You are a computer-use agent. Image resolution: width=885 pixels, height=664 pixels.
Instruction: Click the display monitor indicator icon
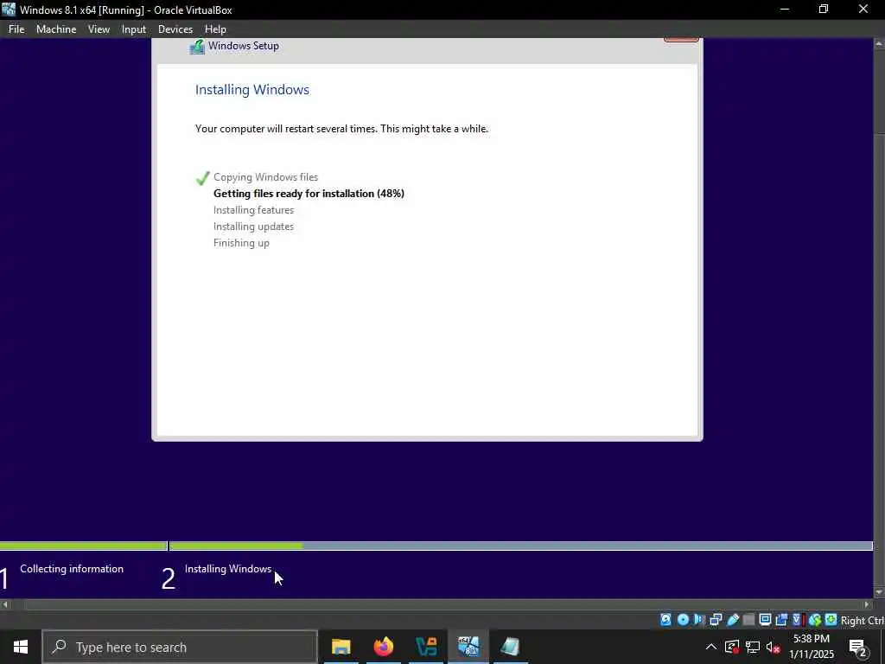pos(766,620)
